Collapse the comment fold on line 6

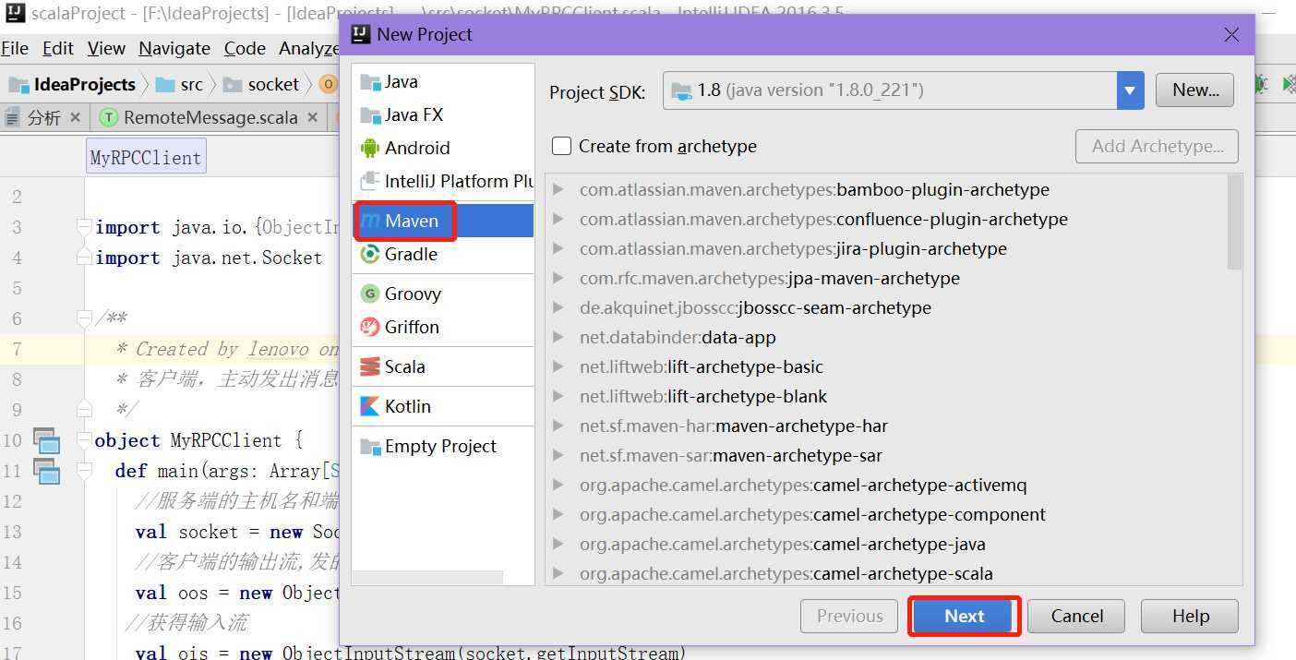click(x=84, y=318)
